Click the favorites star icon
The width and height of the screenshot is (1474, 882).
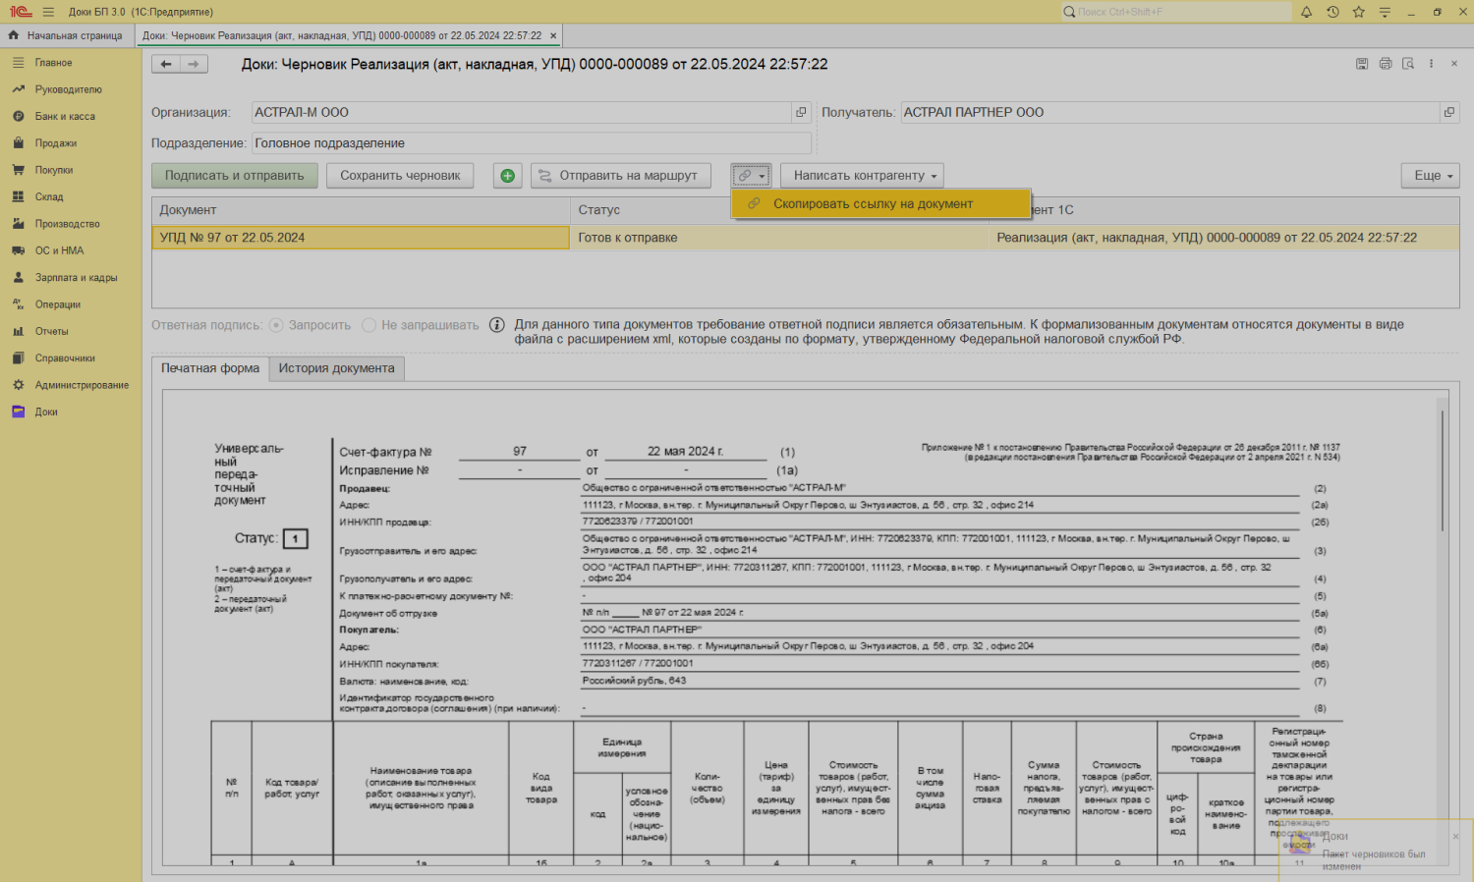[1358, 12]
